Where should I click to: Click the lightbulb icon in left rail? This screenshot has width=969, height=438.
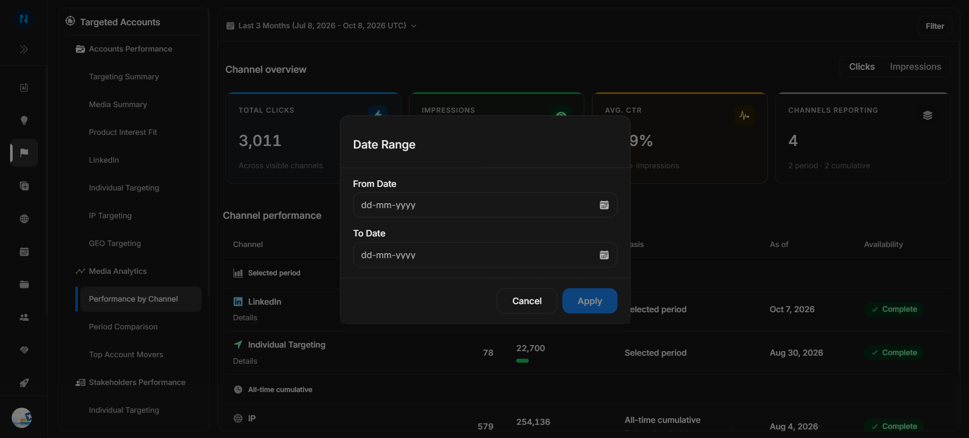(24, 120)
